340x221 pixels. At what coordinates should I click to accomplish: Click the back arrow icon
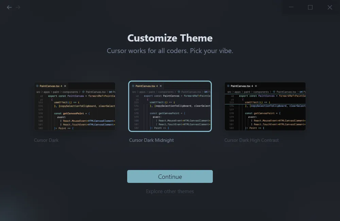(9, 7)
